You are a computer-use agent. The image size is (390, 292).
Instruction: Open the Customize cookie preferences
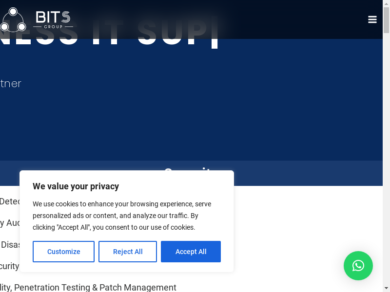click(x=63, y=252)
